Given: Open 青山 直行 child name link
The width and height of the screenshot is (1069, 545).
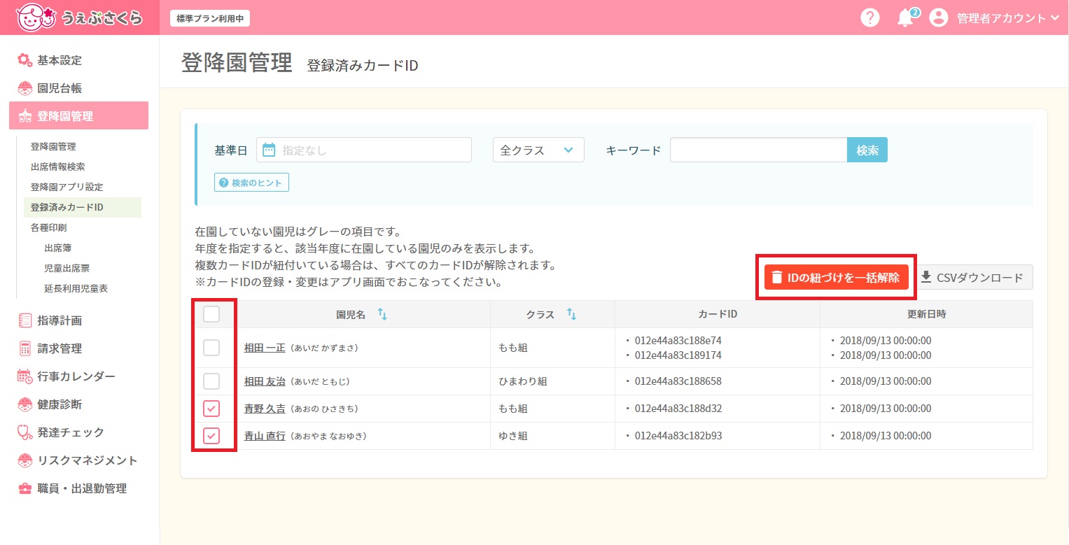Looking at the screenshot, I should click(x=265, y=436).
